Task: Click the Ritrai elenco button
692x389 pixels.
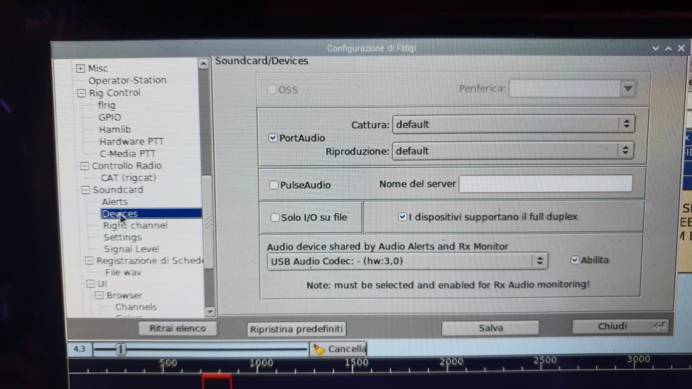Action: [x=178, y=328]
